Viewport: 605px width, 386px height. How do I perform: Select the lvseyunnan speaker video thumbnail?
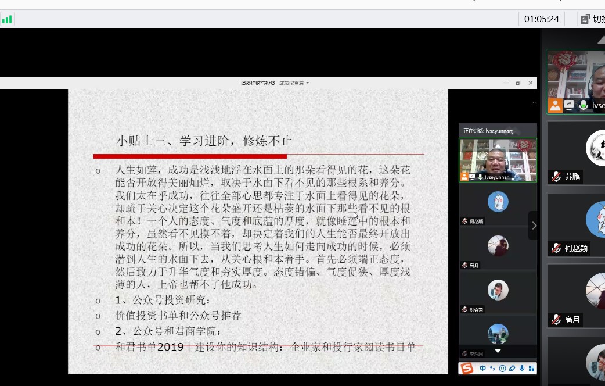(x=498, y=160)
